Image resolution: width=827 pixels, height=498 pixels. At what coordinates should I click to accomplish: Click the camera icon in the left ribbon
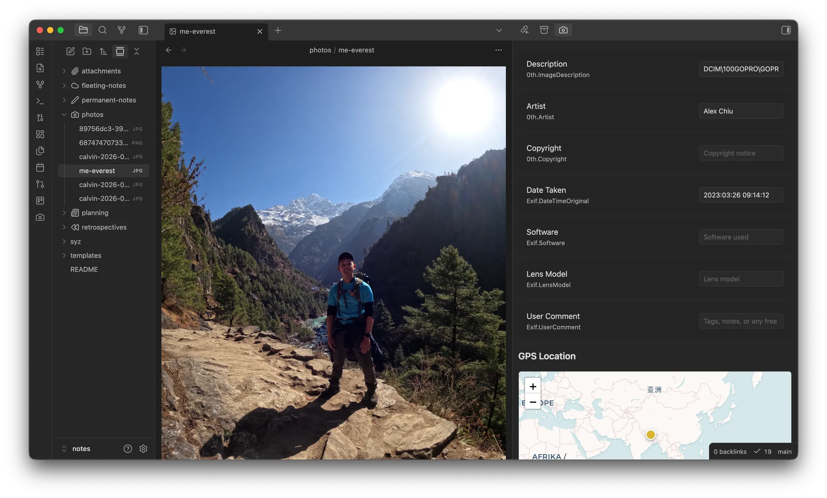(x=40, y=217)
